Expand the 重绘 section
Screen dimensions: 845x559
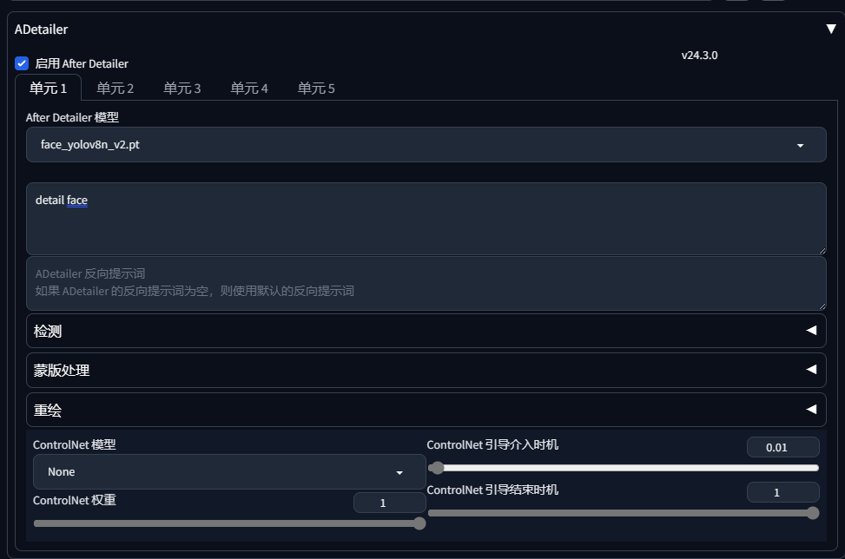(426, 410)
